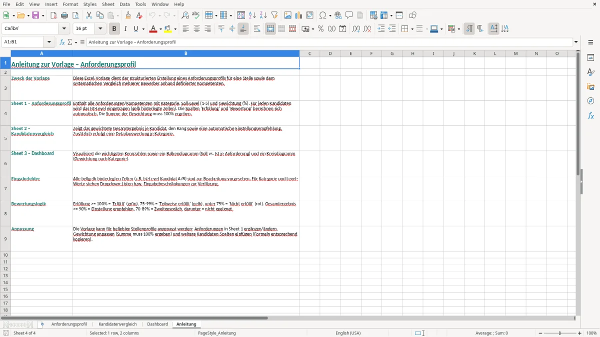This screenshot has height=337, width=600.
Task: Click the Print icon
Action: 64,15
